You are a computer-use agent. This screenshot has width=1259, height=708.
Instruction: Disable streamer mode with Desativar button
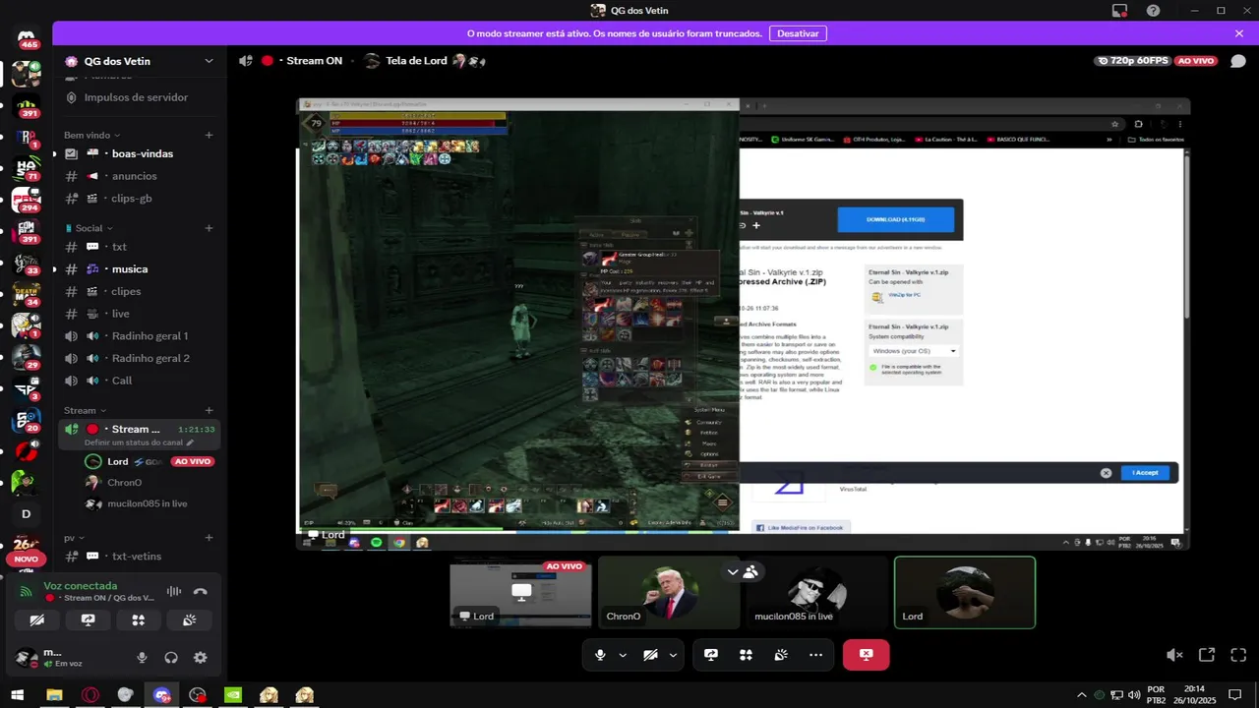coord(798,33)
